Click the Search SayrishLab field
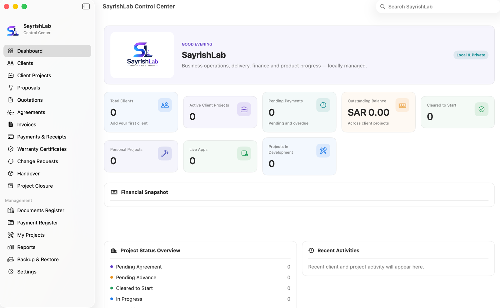500x308 pixels. (437, 7)
